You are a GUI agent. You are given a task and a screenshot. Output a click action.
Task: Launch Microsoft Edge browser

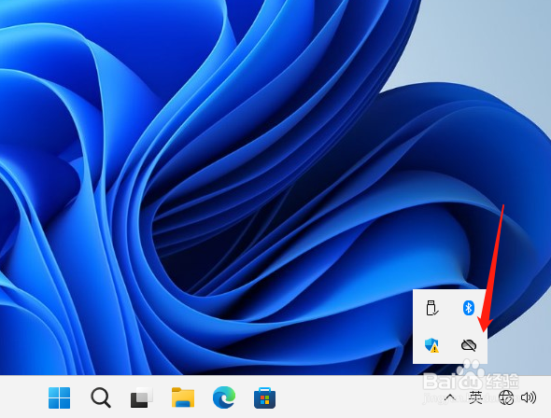(224, 397)
